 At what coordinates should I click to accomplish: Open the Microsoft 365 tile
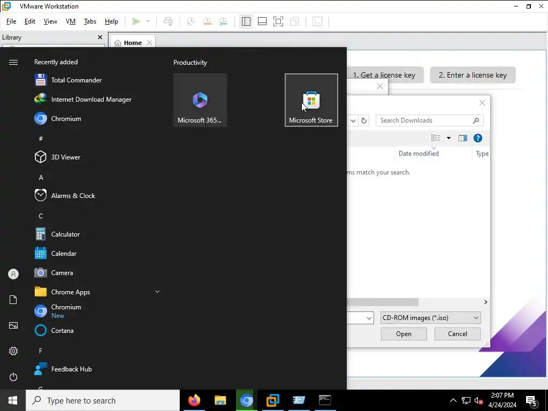[x=200, y=100]
